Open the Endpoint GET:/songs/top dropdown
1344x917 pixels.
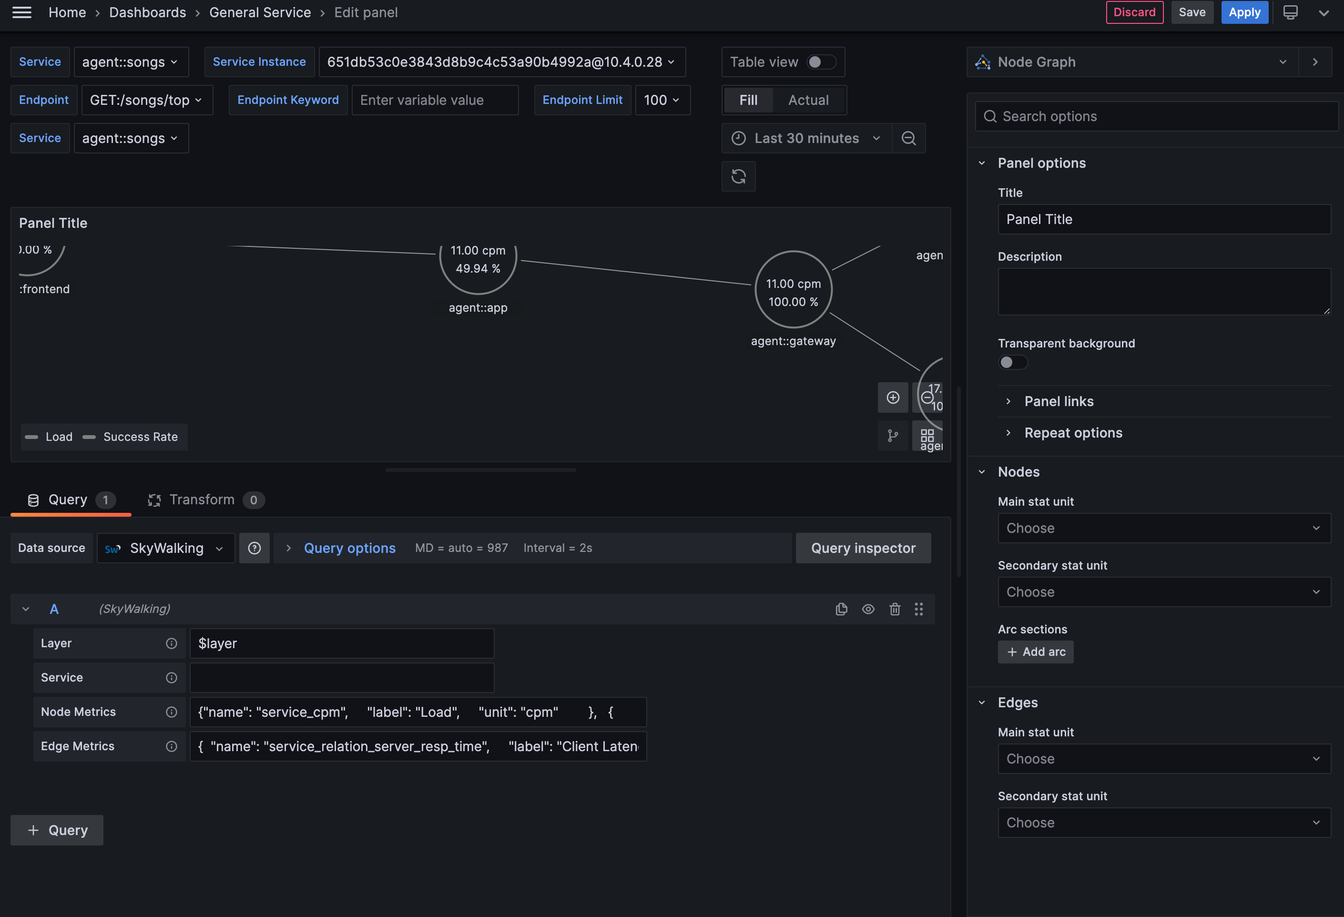147,100
